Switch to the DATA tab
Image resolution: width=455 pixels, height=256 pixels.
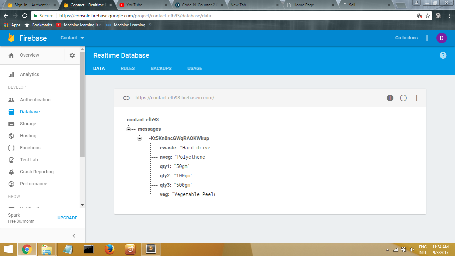(99, 68)
